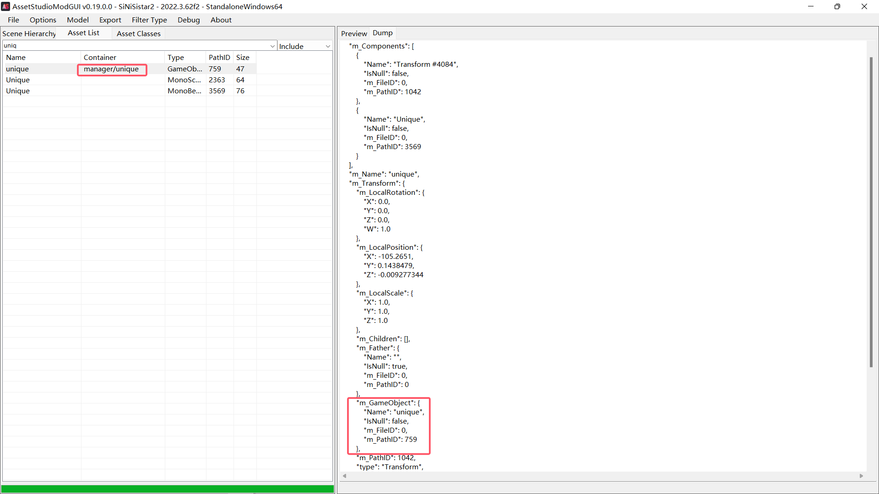Open the Debug menu
This screenshot has width=879, height=494.
pyautogui.click(x=189, y=20)
